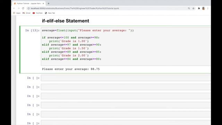Bookmark this page with the star icon
Viewport: 222px width, 125px height.
(x=194, y=8)
